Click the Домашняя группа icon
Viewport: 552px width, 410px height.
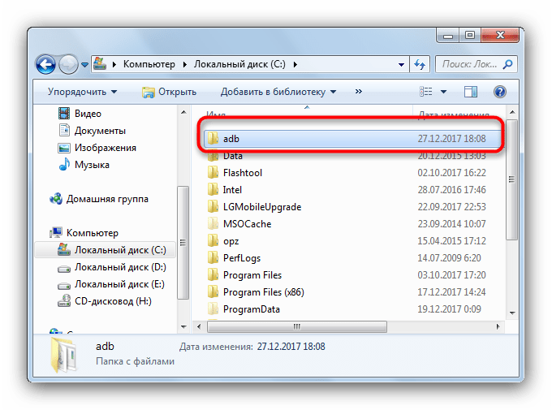tap(56, 199)
